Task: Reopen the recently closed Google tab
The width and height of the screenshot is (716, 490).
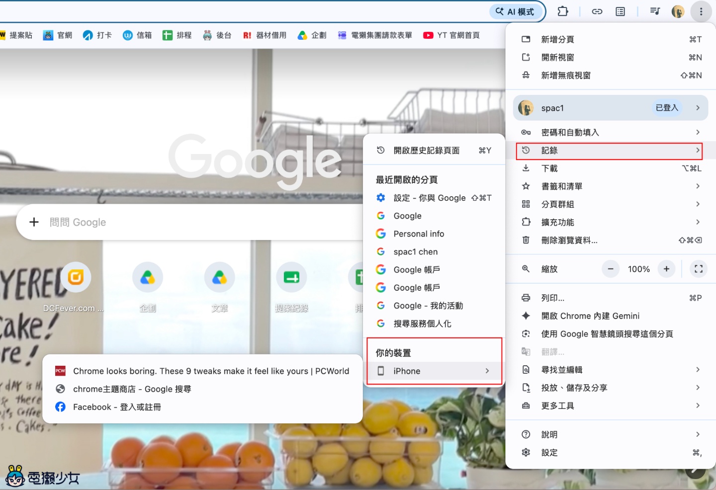Action: click(434, 216)
